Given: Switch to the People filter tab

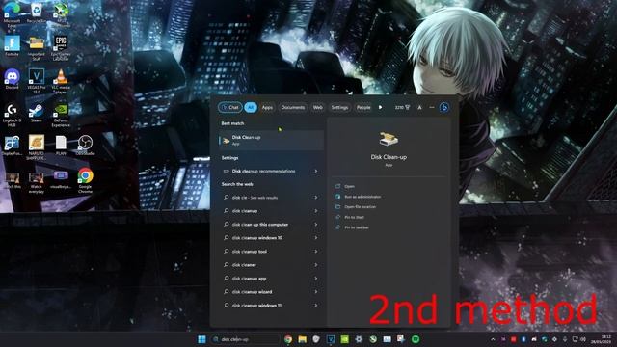Looking at the screenshot, I should point(363,107).
